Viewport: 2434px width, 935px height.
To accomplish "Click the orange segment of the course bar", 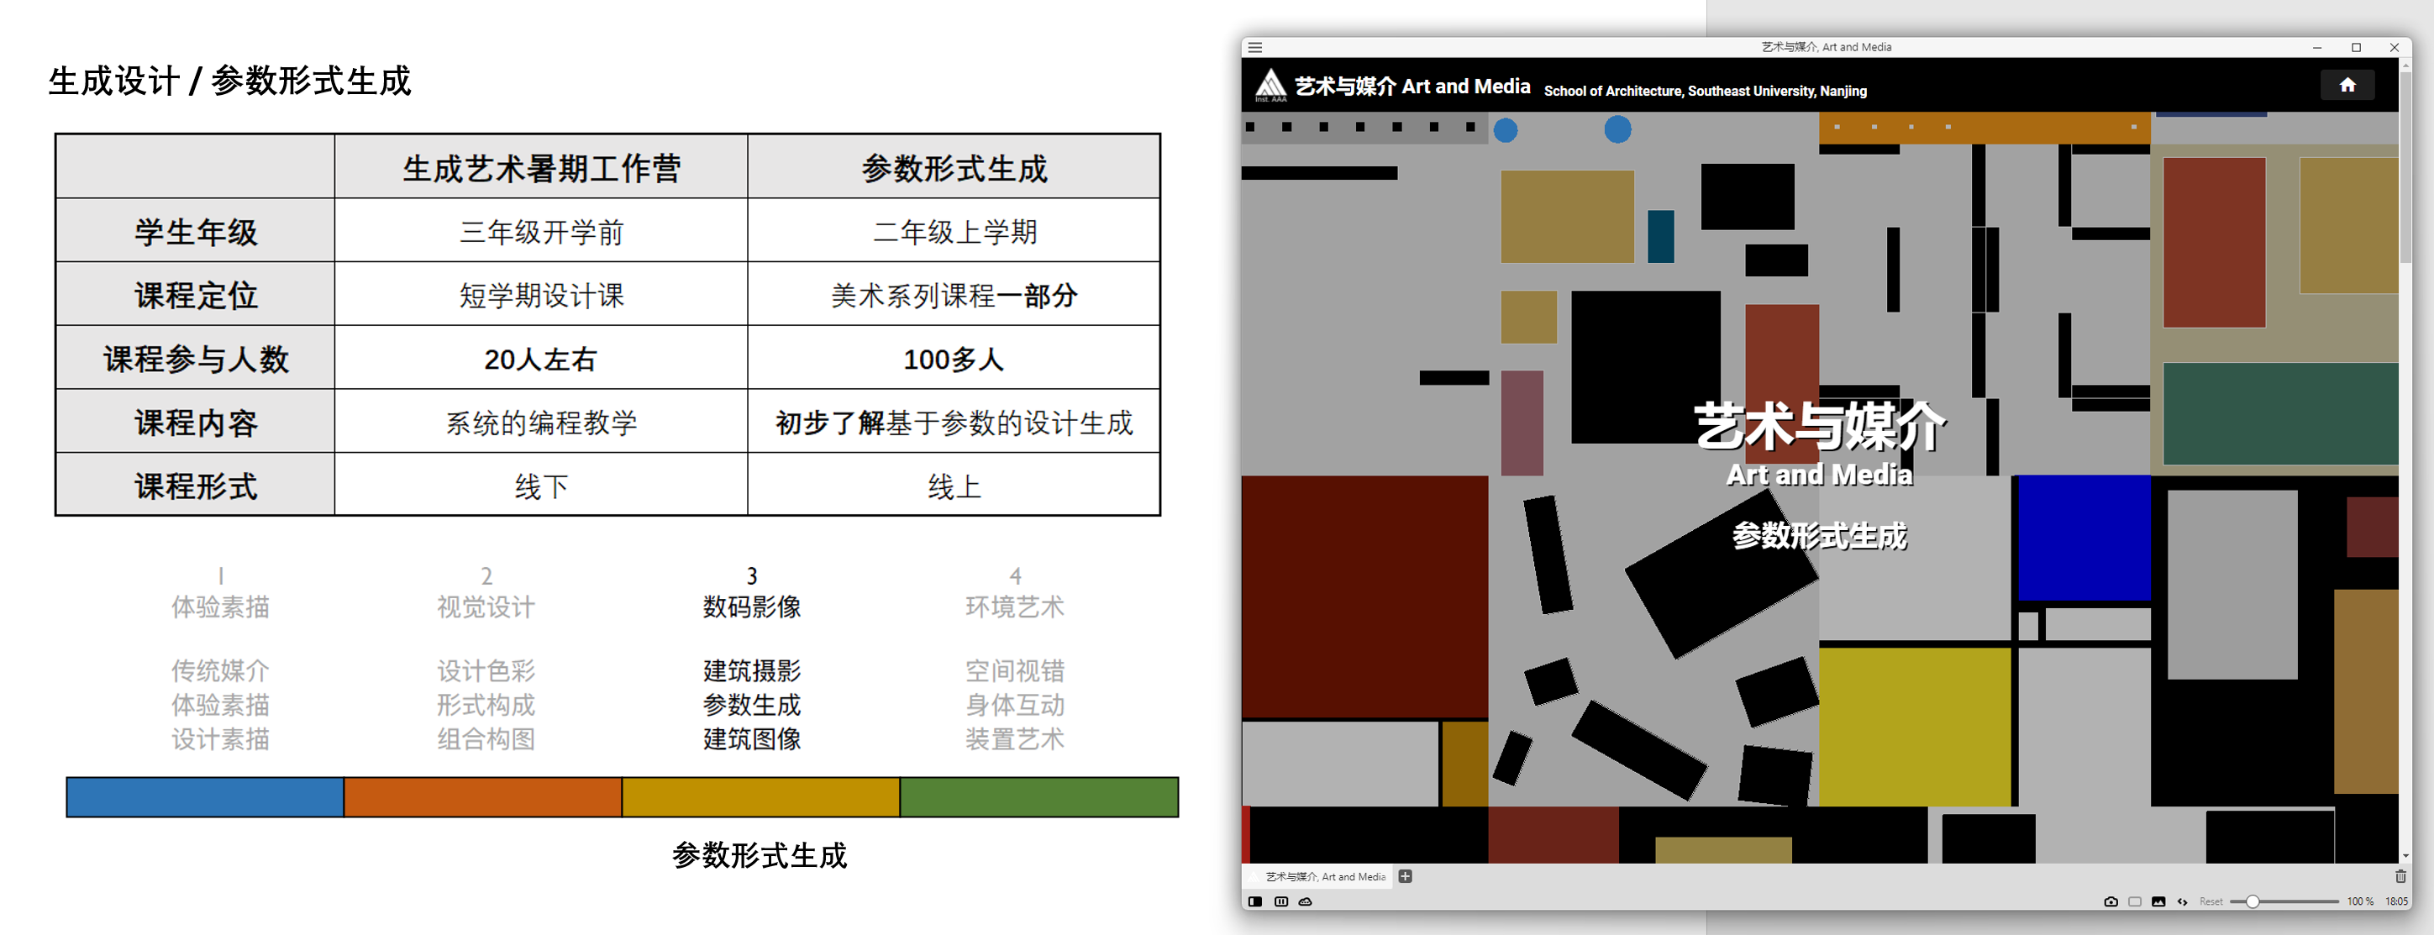I will (x=483, y=797).
